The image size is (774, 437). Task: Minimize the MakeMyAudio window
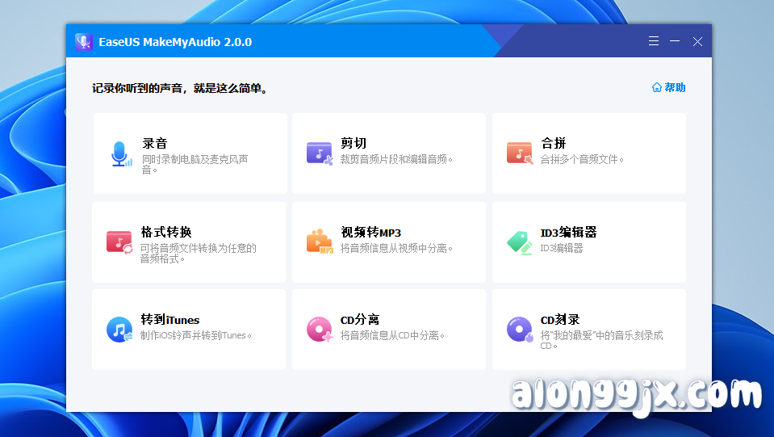click(x=675, y=41)
